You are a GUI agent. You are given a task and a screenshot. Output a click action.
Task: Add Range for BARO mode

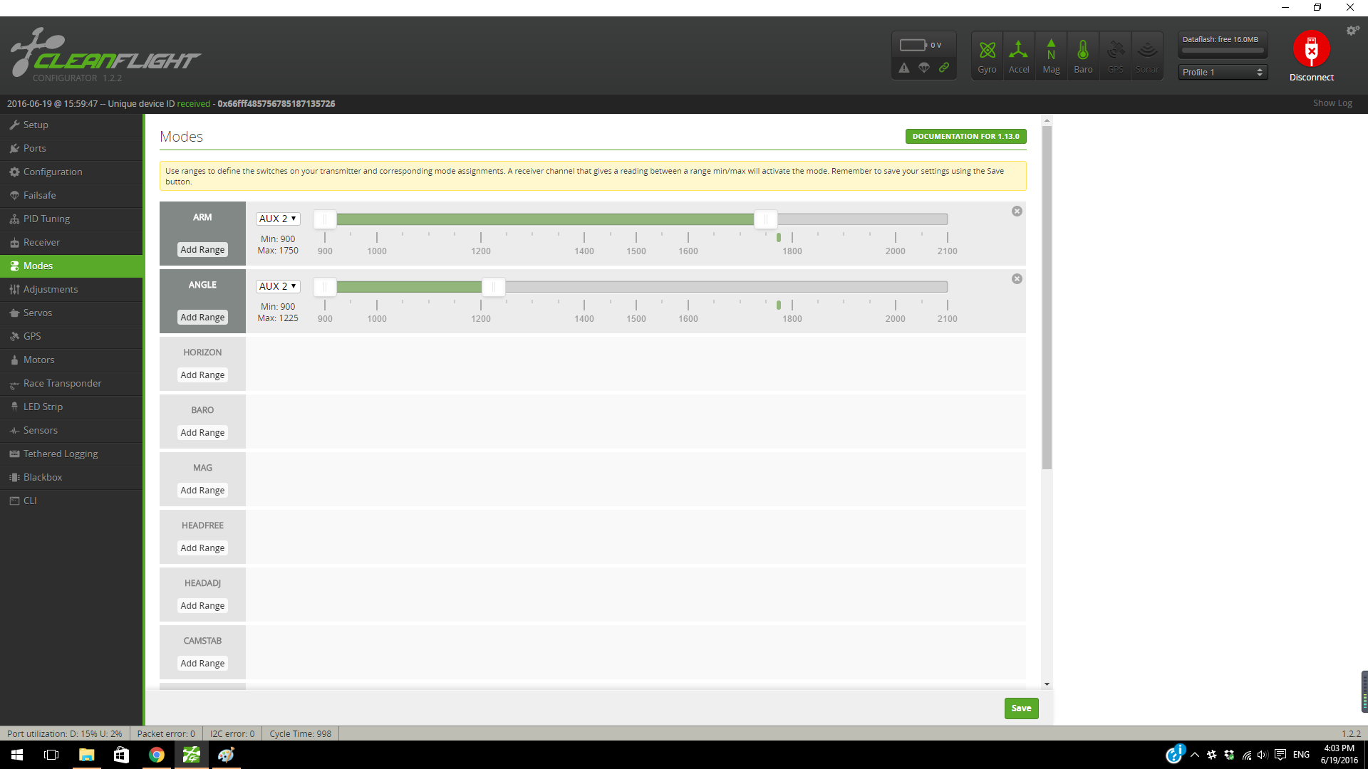click(x=202, y=432)
